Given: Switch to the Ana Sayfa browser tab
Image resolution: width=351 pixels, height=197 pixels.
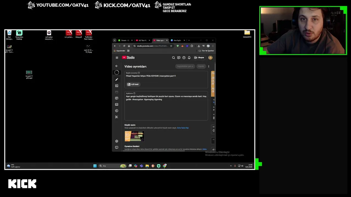Looking at the screenshot, I should pyautogui.click(x=178, y=40).
